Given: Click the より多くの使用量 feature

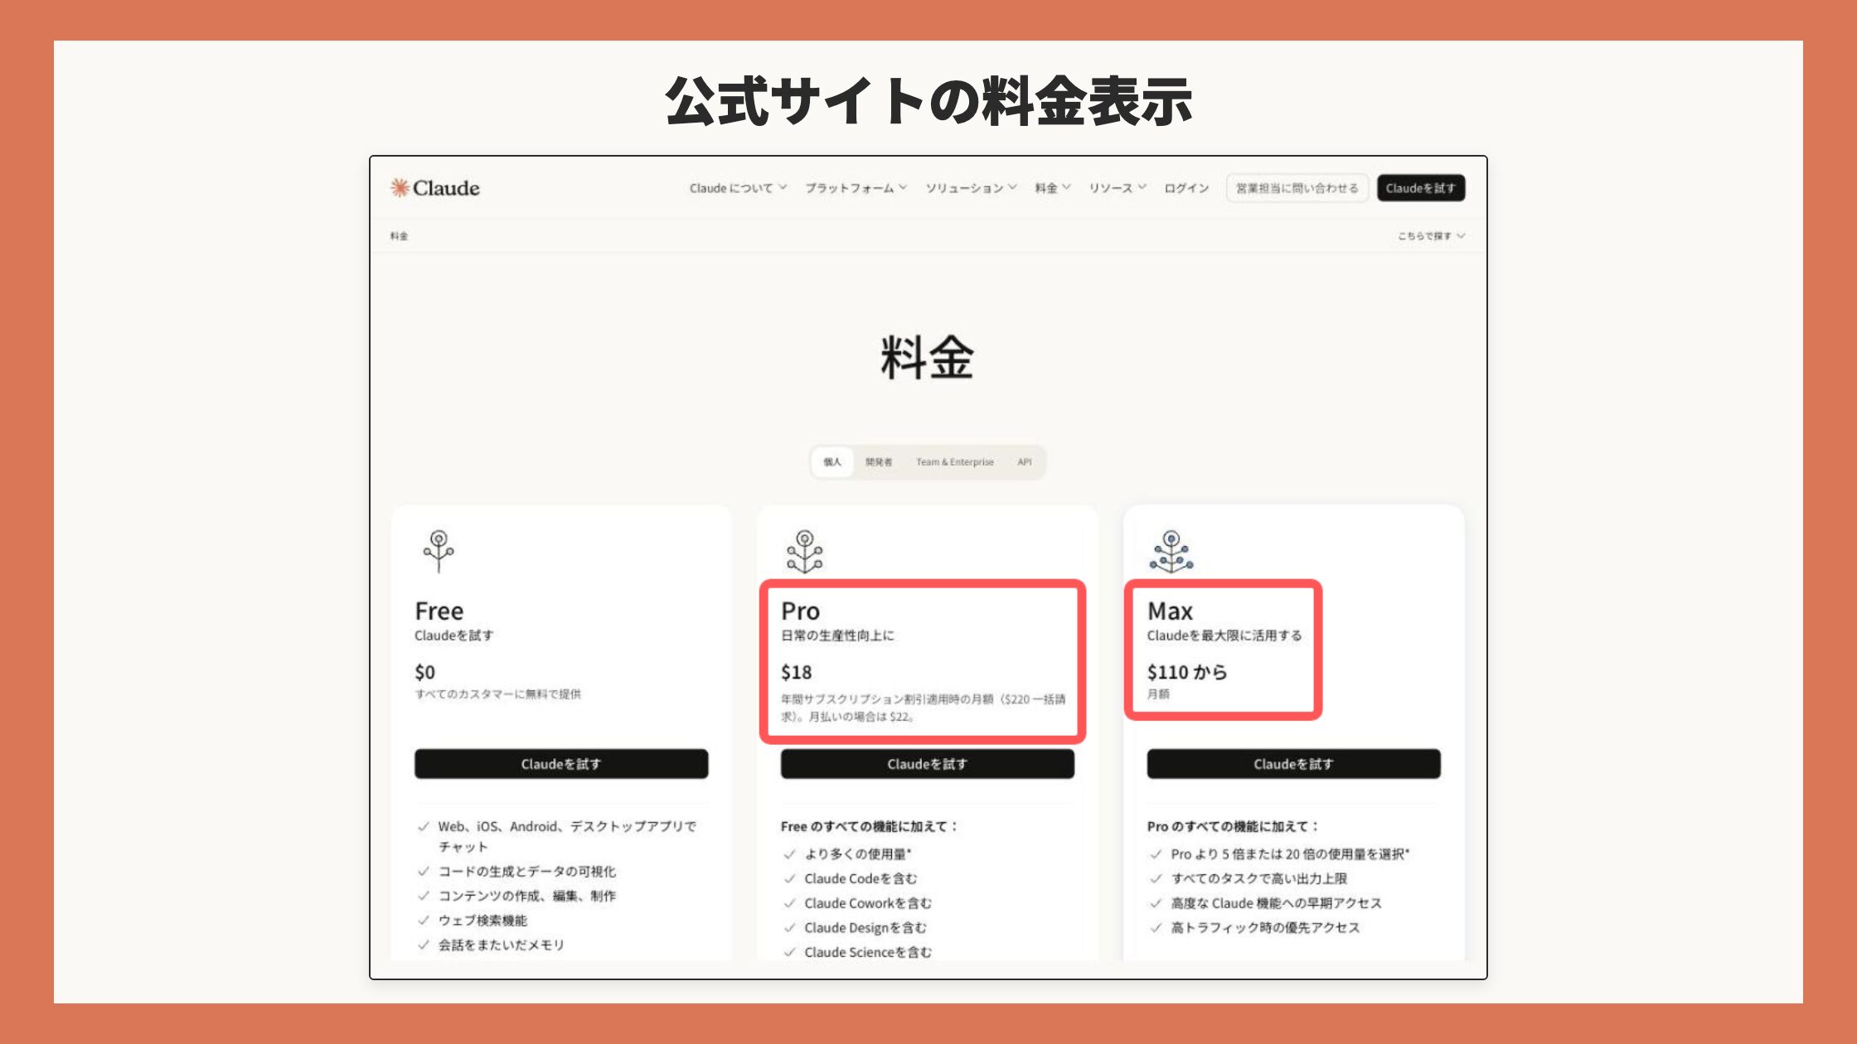Looking at the screenshot, I should (858, 854).
